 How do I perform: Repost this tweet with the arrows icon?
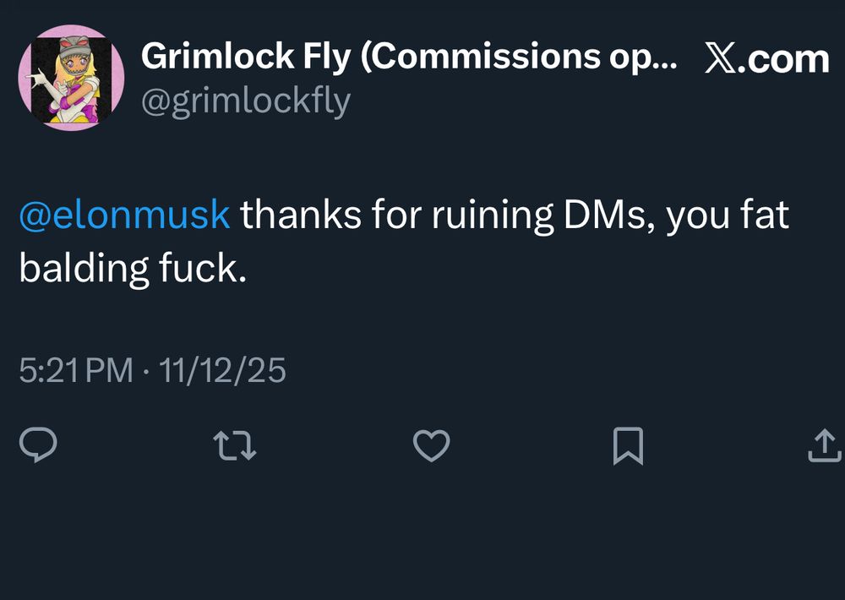pos(234,445)
